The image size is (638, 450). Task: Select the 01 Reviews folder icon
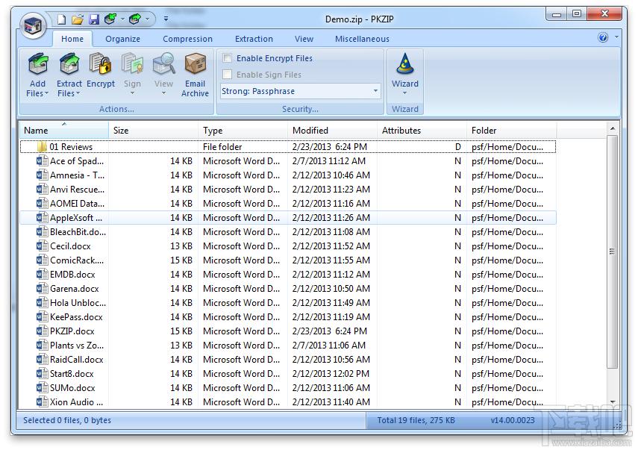[42, 146]
